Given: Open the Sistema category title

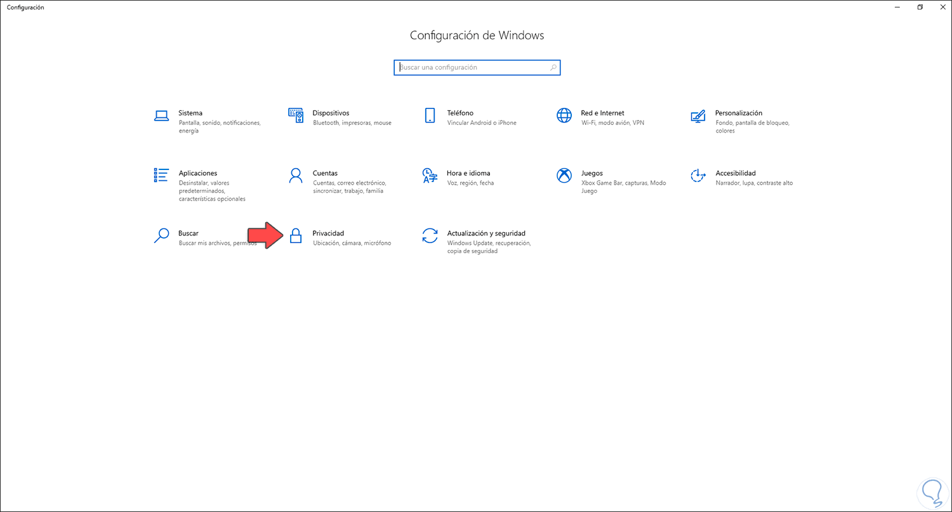Looking at the screenshot, I should (190, 113).
